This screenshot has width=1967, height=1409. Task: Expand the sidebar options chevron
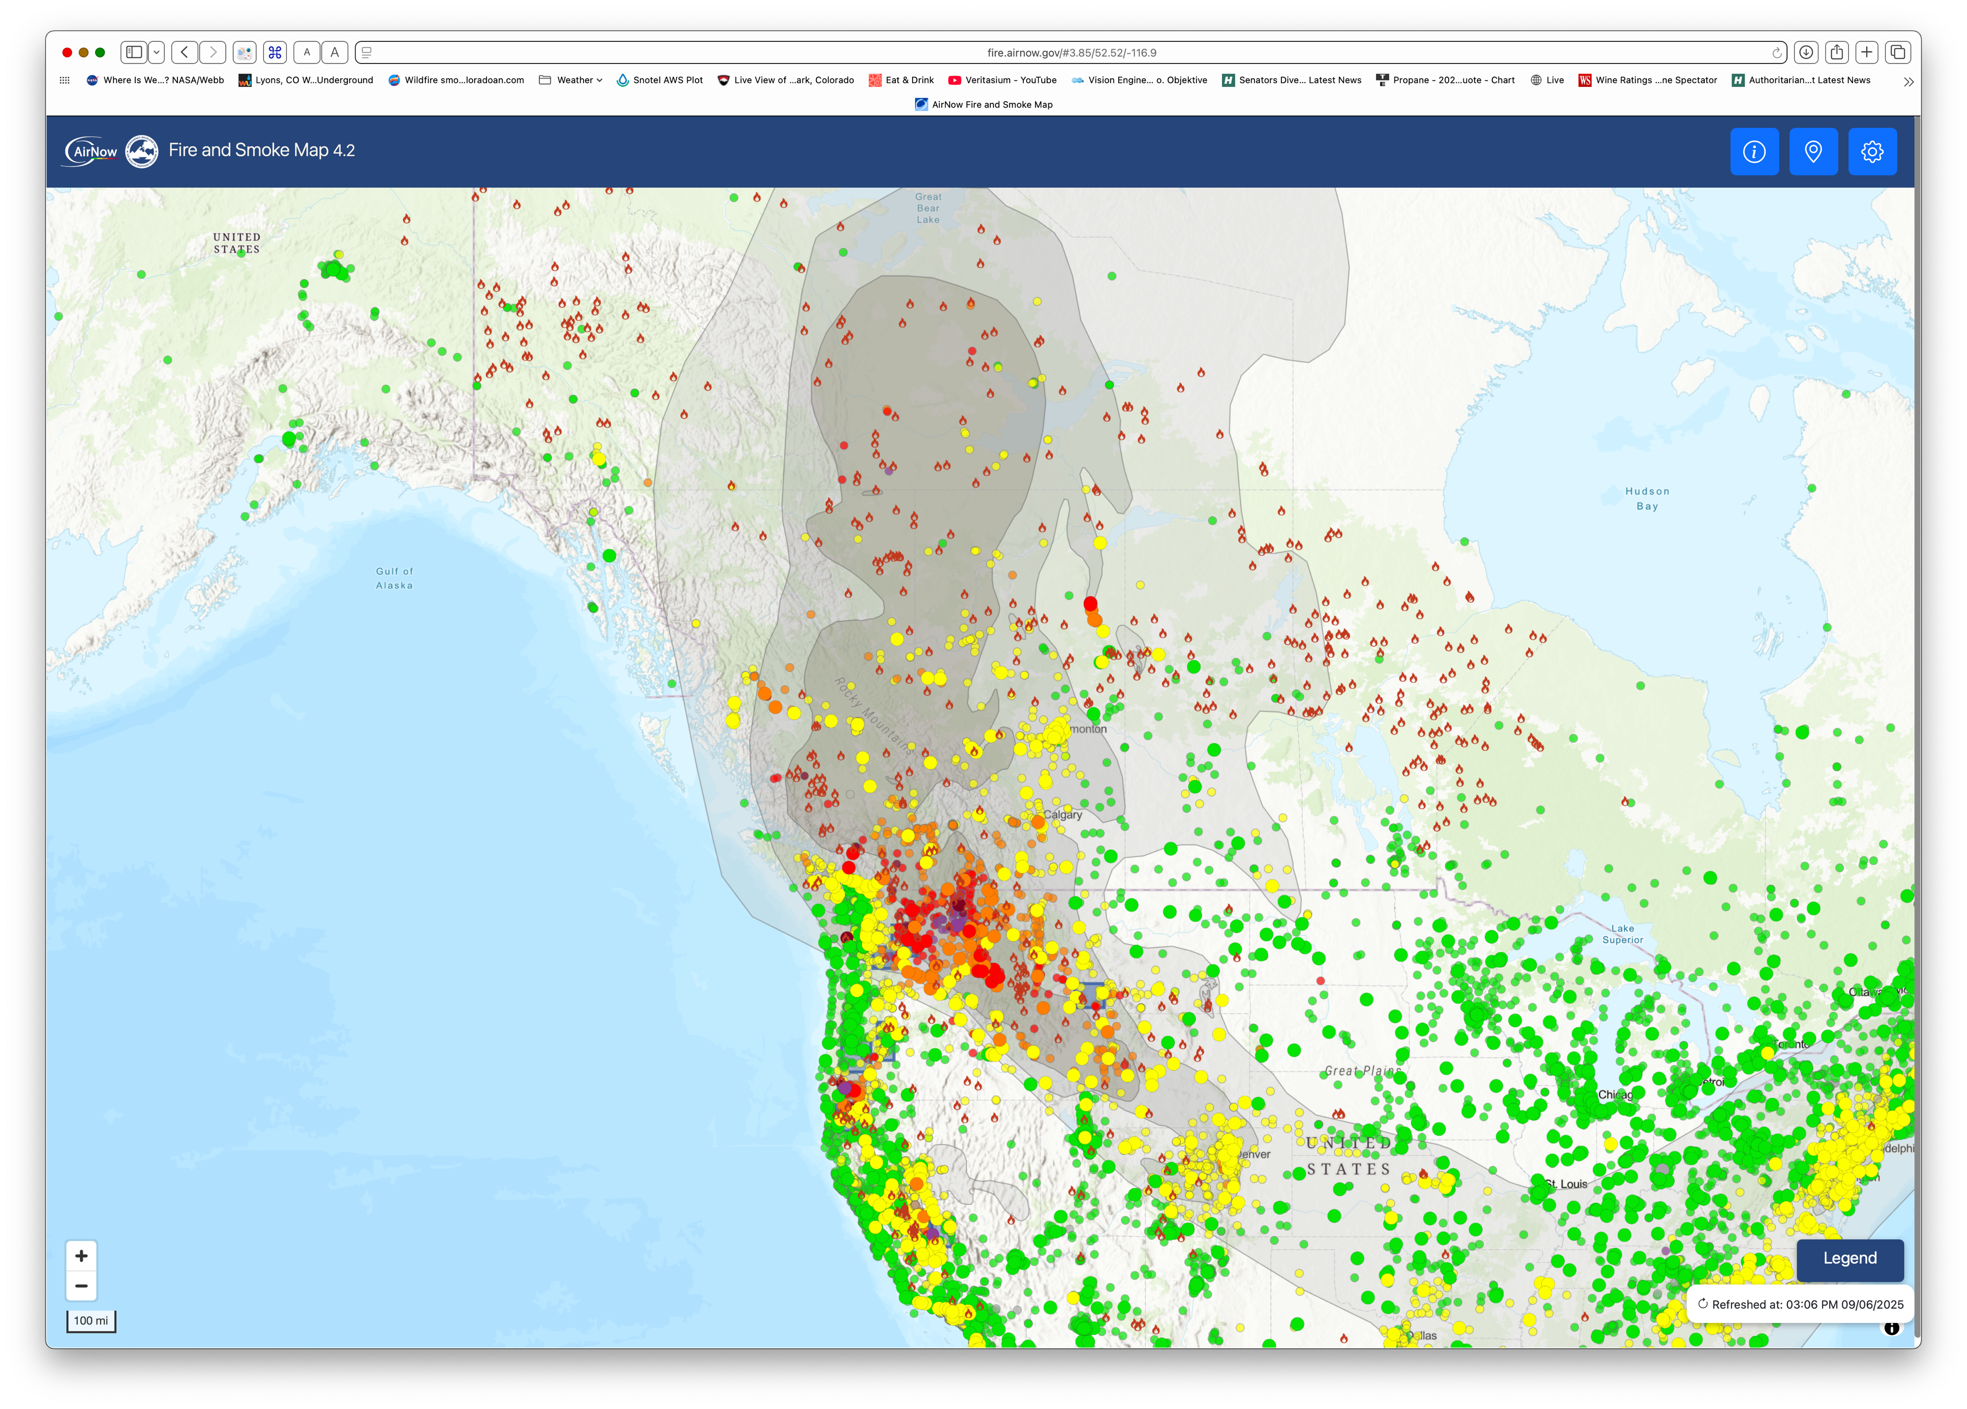(x=157, y=53)
